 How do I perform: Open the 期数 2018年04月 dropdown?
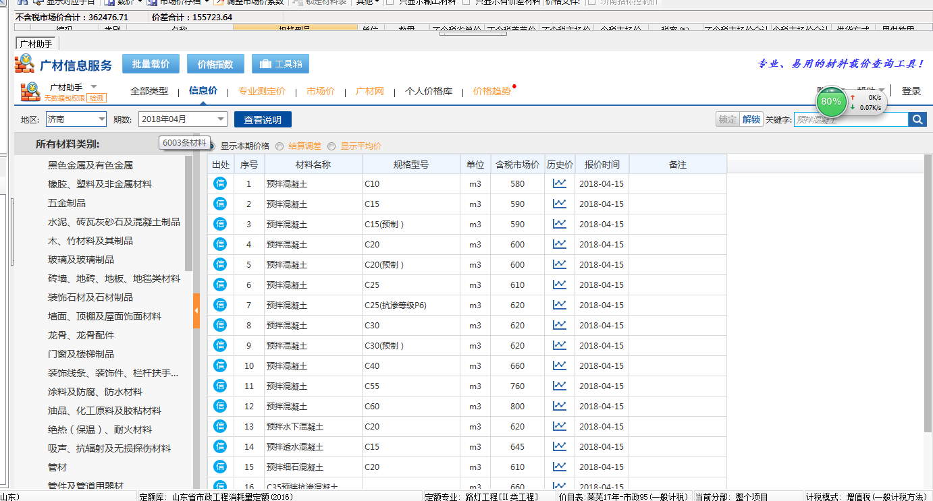[183, 119]
